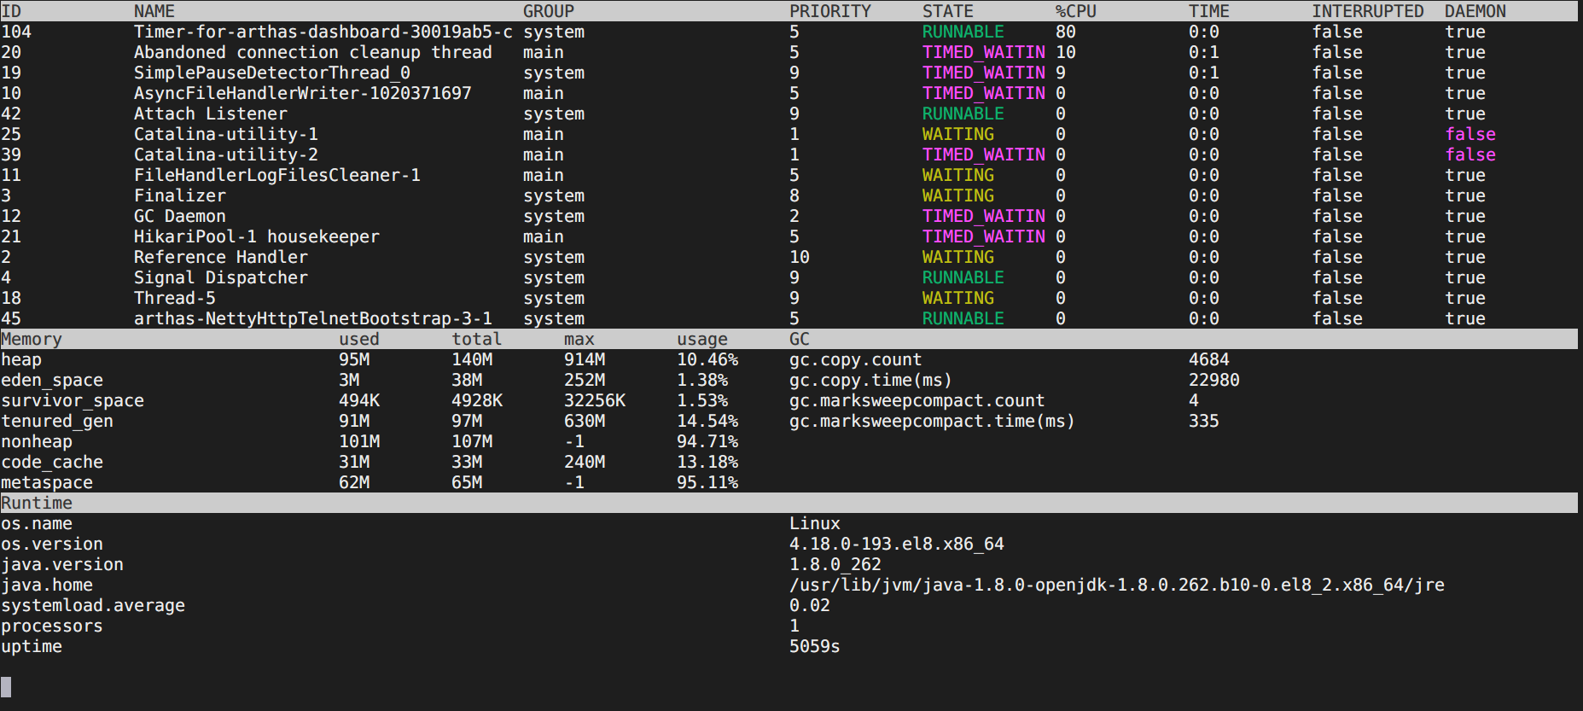Select the uptime value 5059s
Viewport: 1583px width, 711px height.
click(814, 646)
